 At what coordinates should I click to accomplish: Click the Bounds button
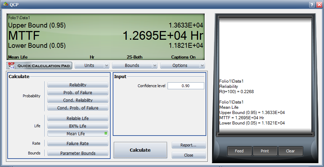132,66
